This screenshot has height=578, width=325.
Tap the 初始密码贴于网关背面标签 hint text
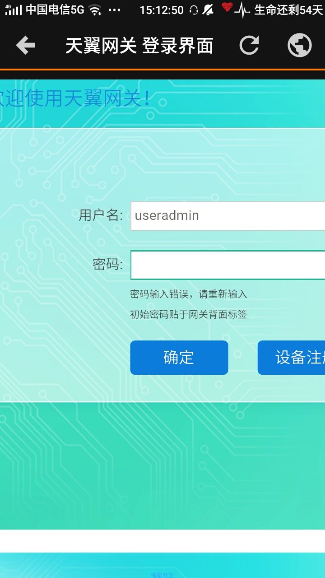click(189, 314)
